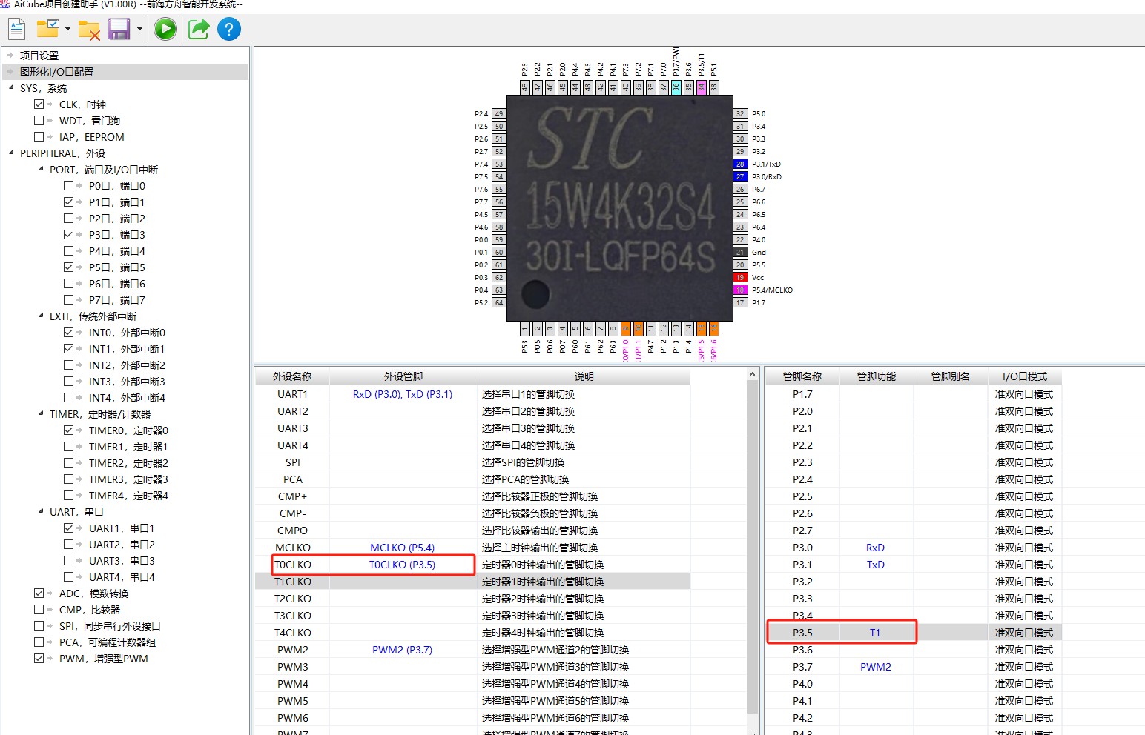This screenshot has height=735, width=1145.
Task: Select pin 22 P4.0 on chip
Action: [x=740, y=240]
